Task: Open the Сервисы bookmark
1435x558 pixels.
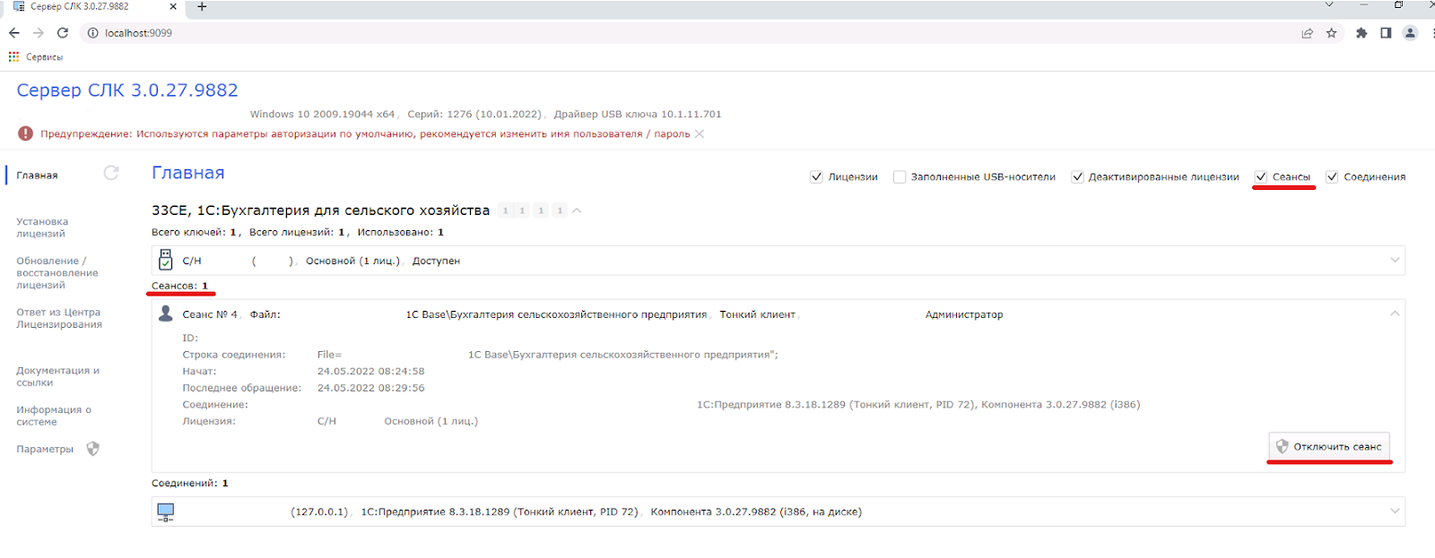Action: (x=45, y=57)
